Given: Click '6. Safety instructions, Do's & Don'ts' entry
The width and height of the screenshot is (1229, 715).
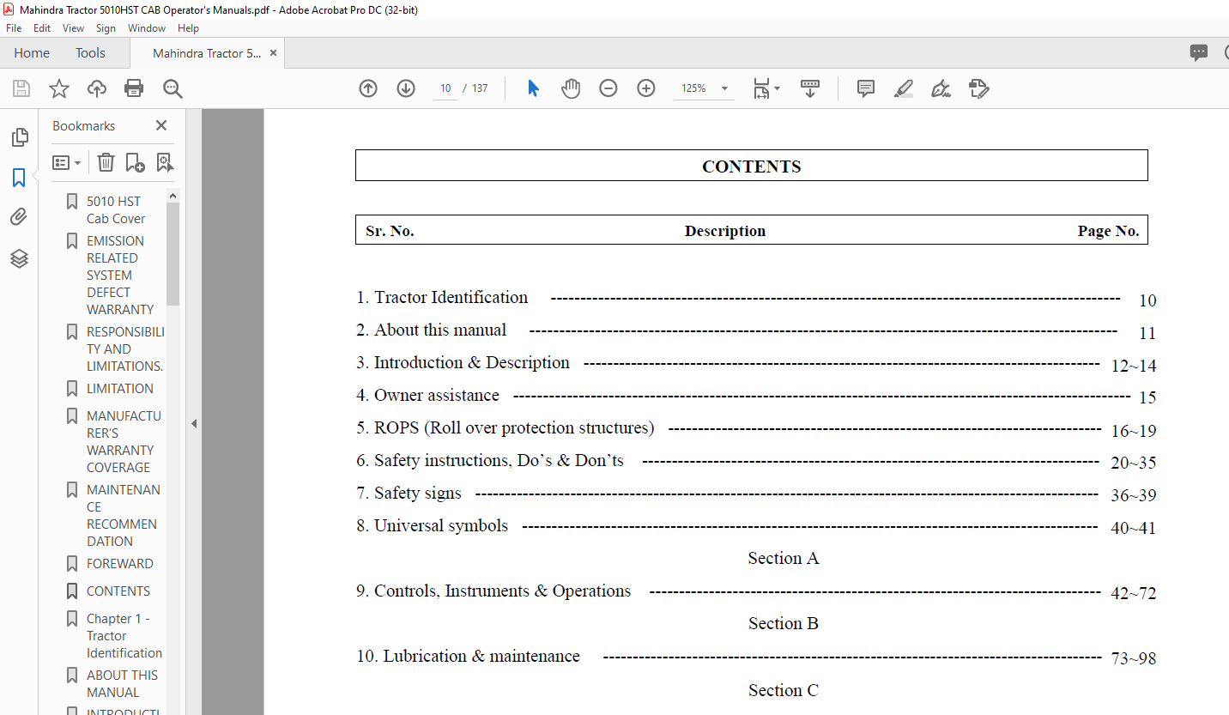Looking at the screenshot, I should (490, 460).
